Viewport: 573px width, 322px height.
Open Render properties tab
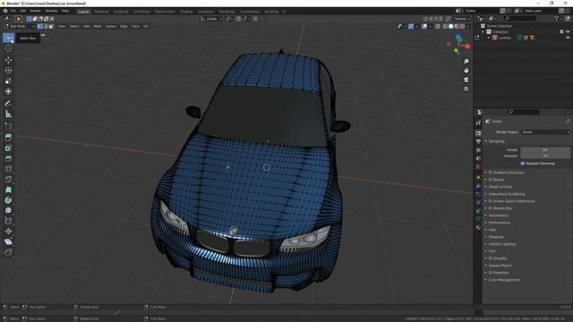pyautogui.click(x=478, y=133)
